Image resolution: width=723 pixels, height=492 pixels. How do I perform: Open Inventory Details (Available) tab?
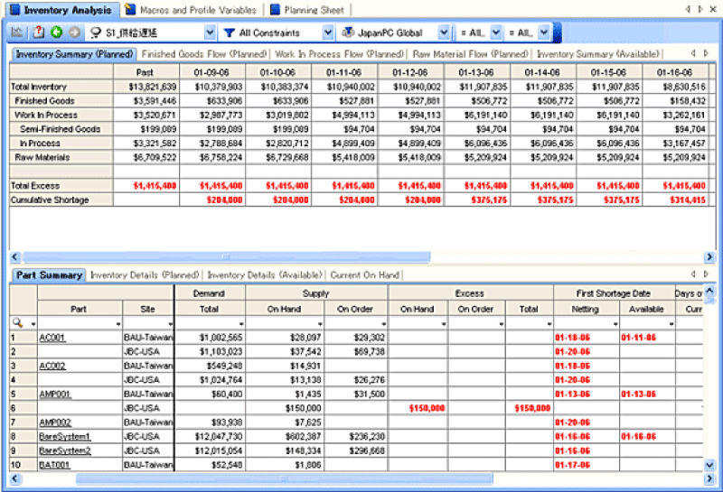click(x=265, y=275)
